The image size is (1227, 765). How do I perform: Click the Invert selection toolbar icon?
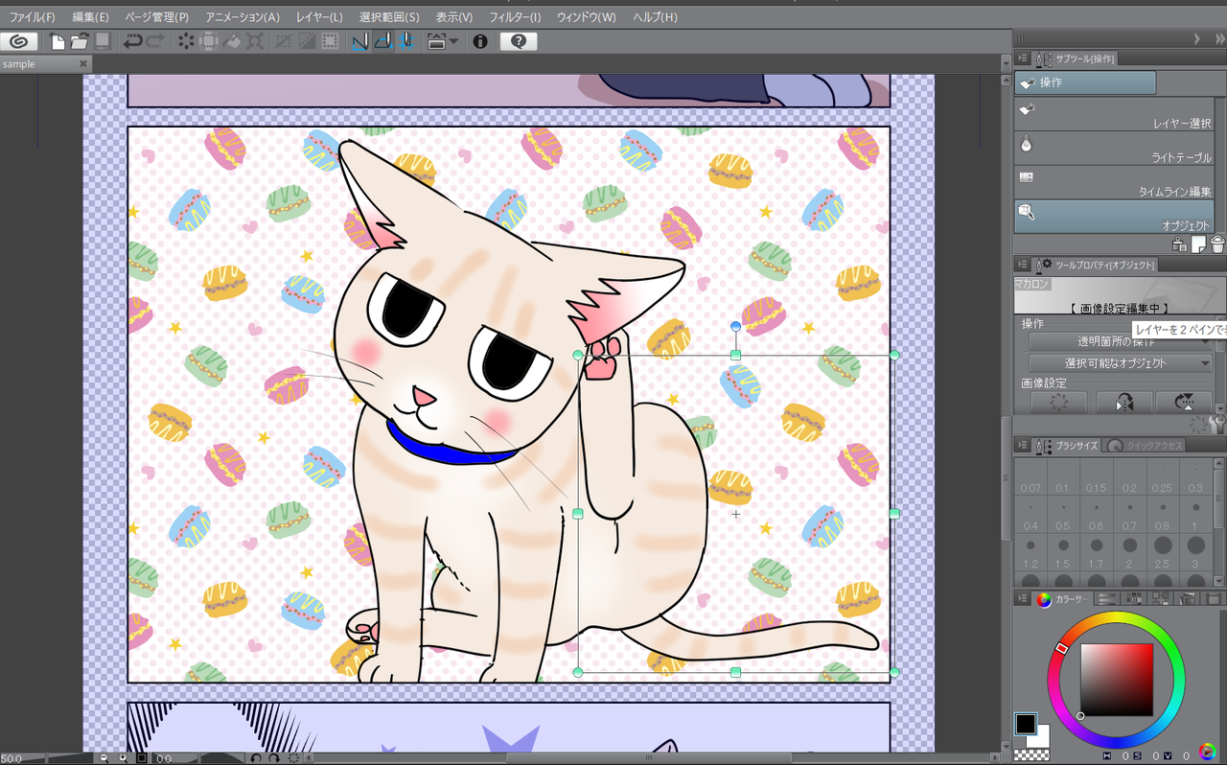point(307,41)
